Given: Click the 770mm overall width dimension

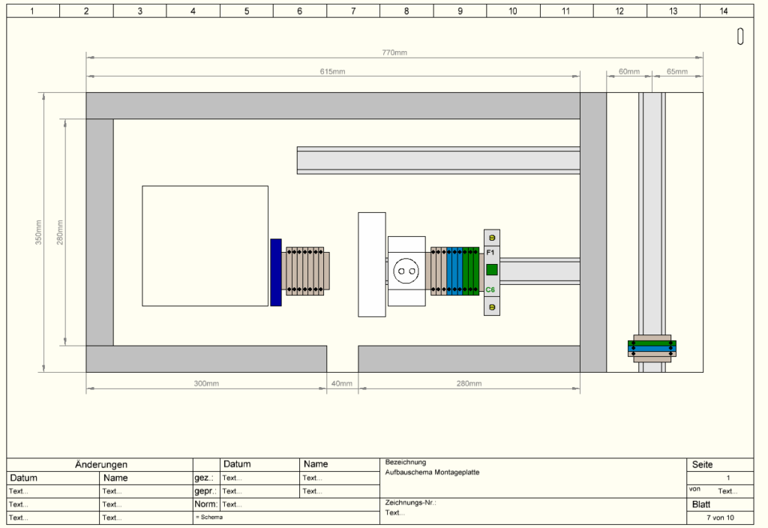Looking at the screenshot, I should pyautogui.click(x=394, y=52).
